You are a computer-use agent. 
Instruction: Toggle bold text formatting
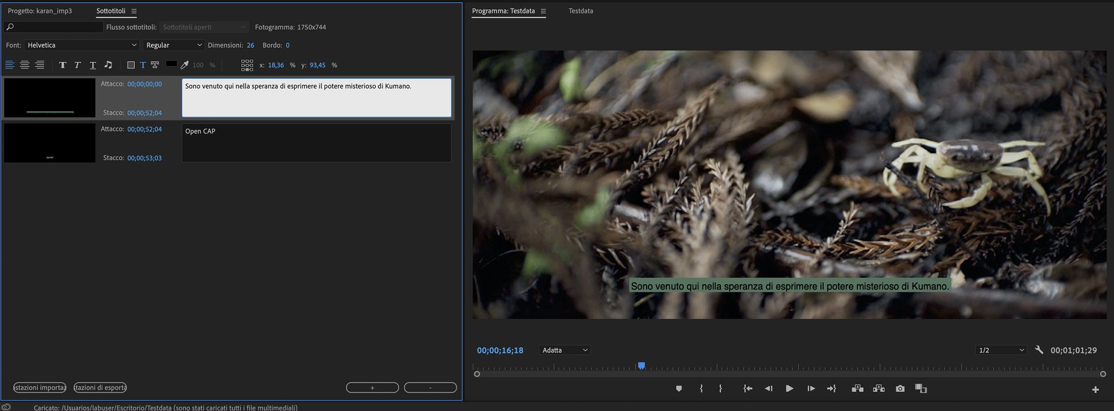click(x=63, y=65)
